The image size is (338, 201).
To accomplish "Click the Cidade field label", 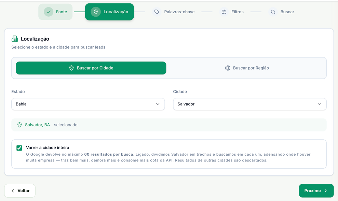I will 180,92.
